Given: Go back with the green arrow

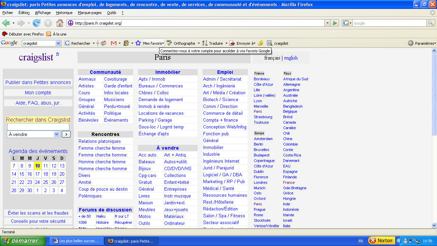Looking at the screenshot, I should coord(5,23).
